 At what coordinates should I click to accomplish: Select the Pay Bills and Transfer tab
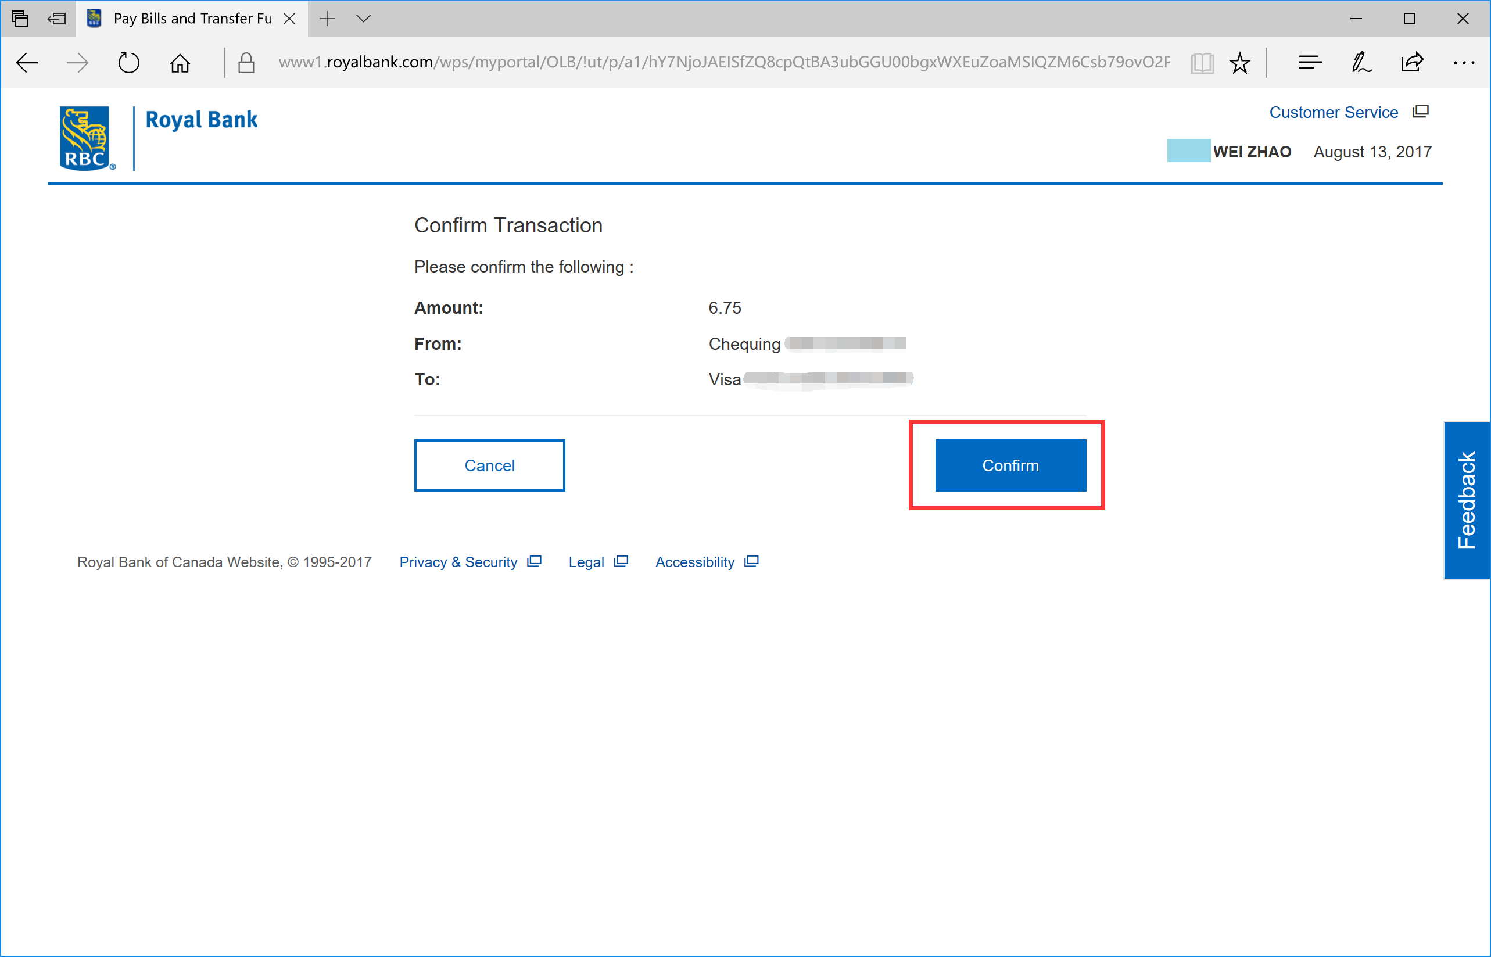coord(191,19)
